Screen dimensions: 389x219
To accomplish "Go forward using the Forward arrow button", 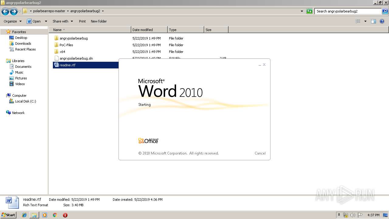I will coord(14,12).
